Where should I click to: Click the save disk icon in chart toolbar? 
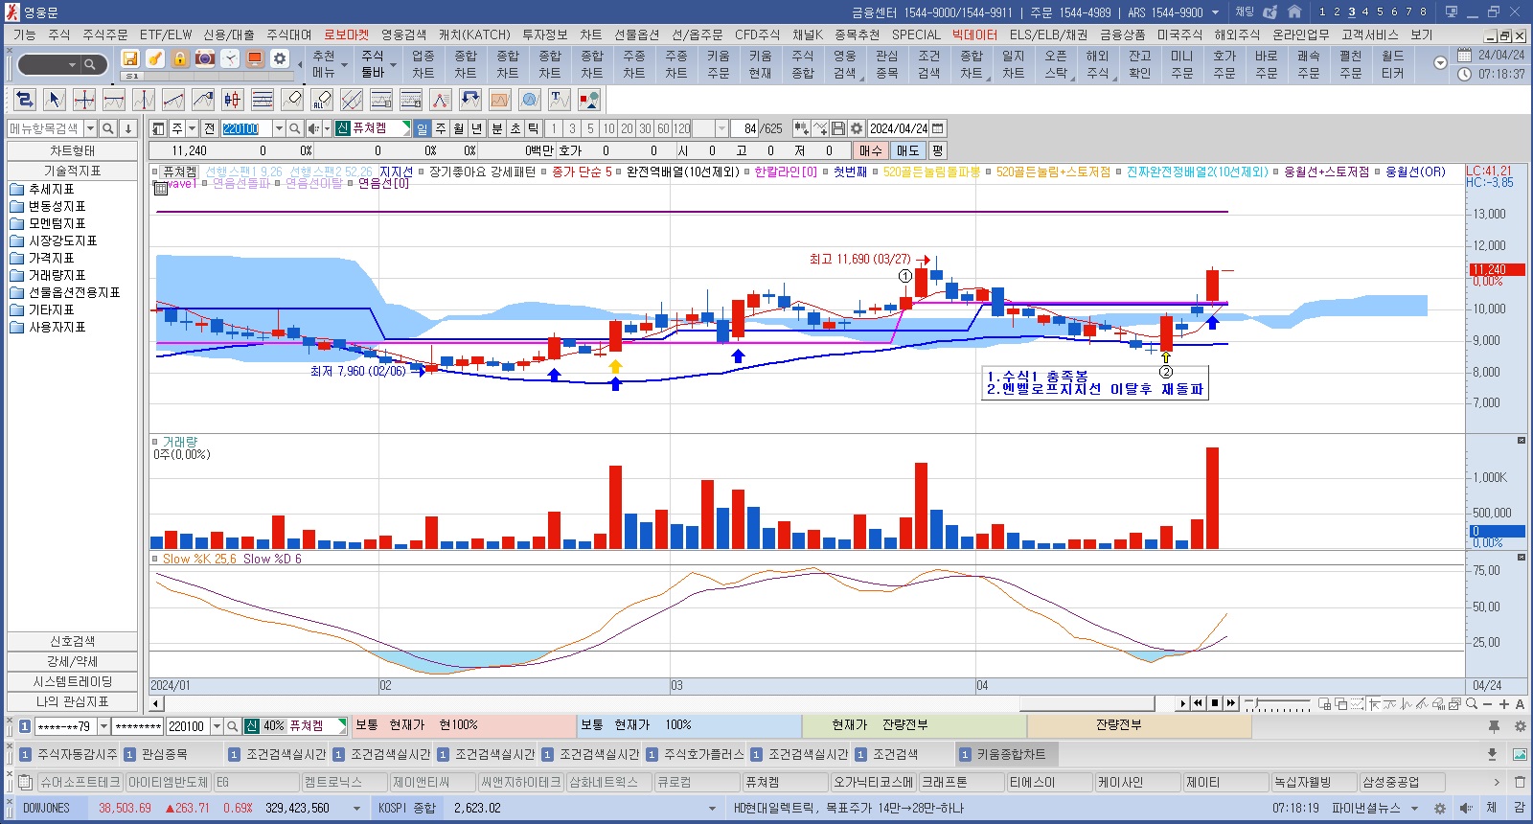pyautogui.click(x=838, y=128)
